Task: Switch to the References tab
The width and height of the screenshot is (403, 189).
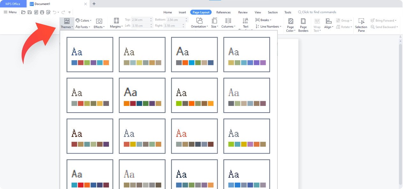Action: pos(223,12)
